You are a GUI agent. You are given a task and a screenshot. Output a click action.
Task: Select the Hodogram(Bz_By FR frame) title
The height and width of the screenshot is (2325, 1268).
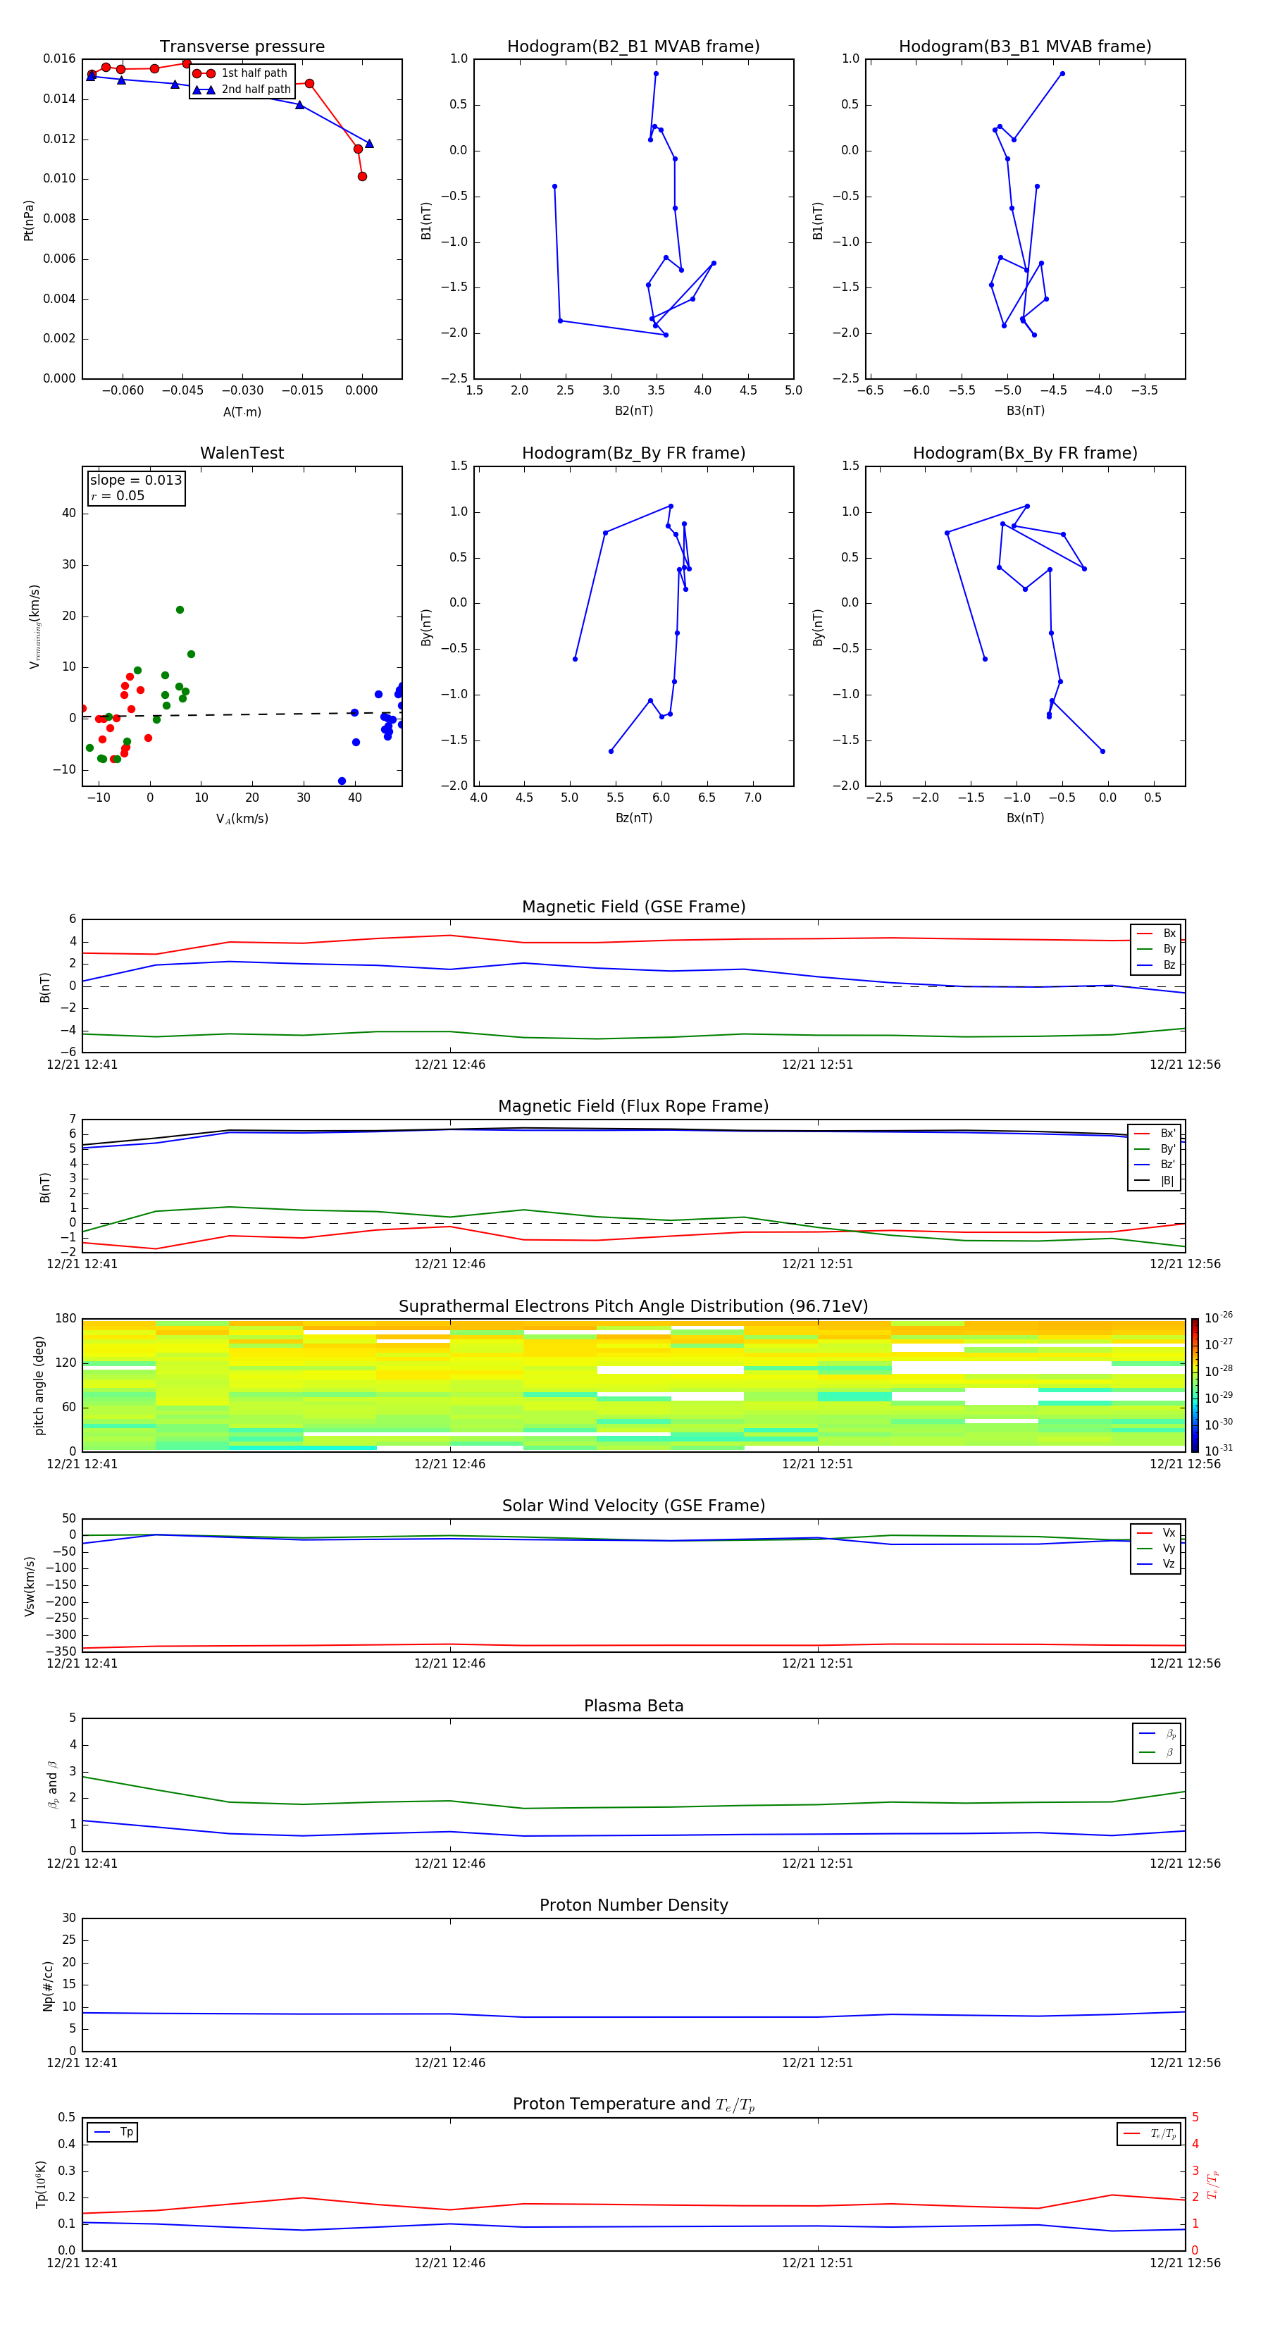[633, 453]
